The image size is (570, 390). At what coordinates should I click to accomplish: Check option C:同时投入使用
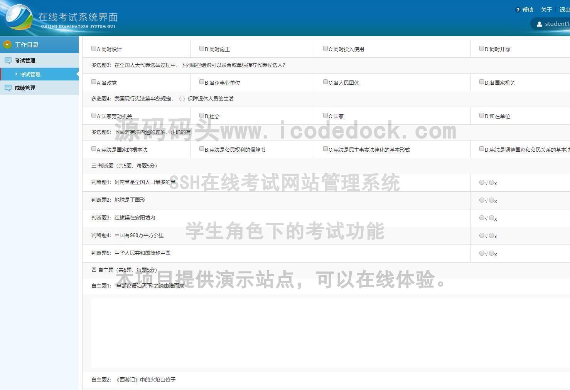coord(325,48)
